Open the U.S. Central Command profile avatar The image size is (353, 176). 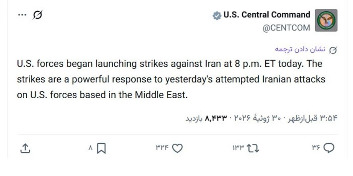[326, 20]
